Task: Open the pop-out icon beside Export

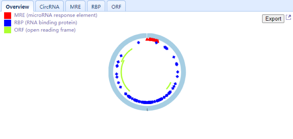Action: [288, 18]
